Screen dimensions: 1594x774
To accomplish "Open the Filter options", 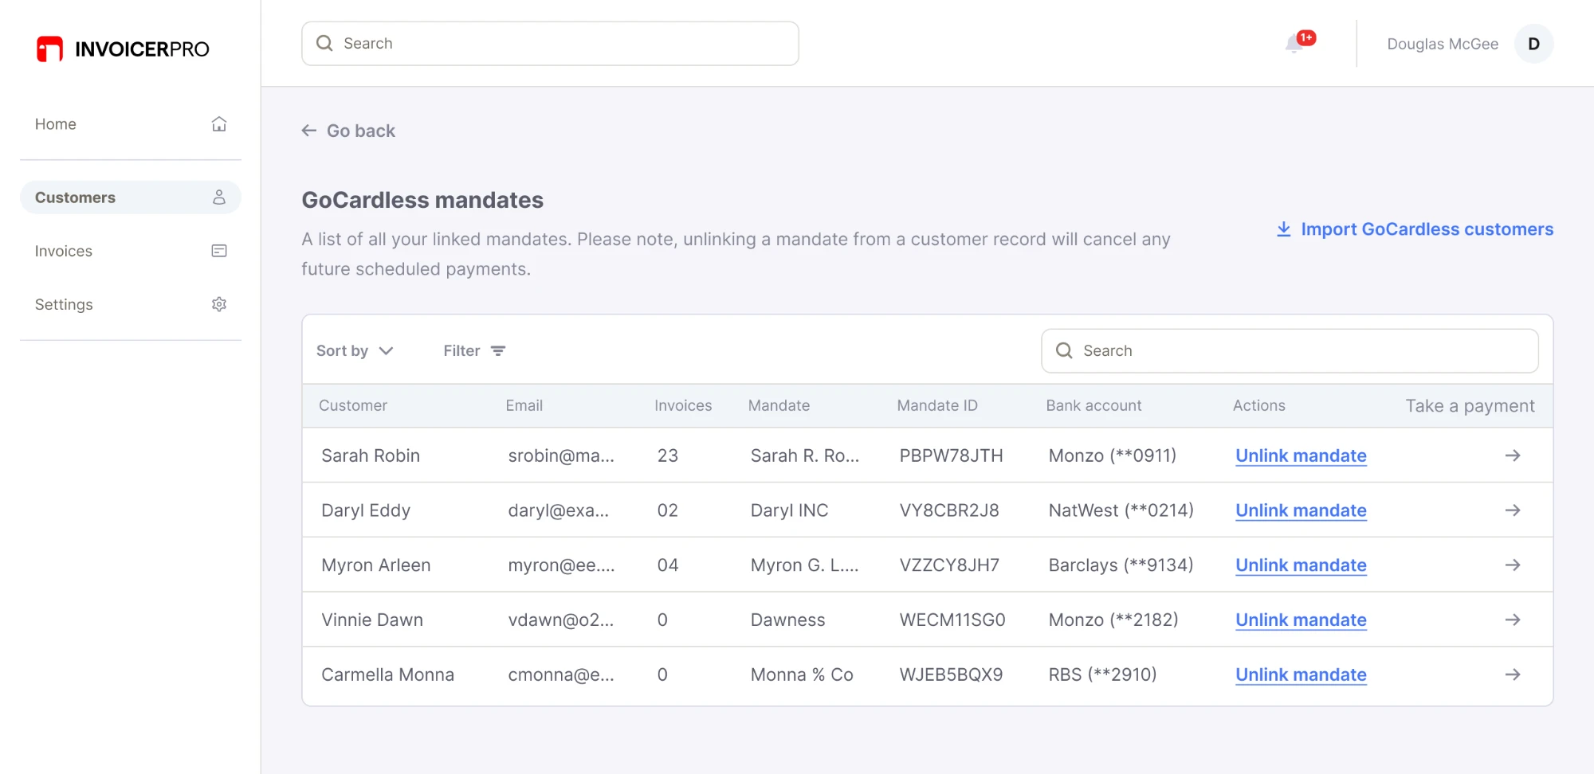I will [x=474, y=351].
